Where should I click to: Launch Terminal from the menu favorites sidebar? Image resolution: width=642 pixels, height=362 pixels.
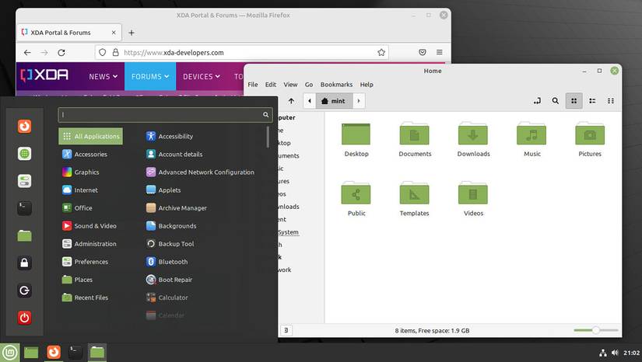pyautogui.click(x=25, y=208)
